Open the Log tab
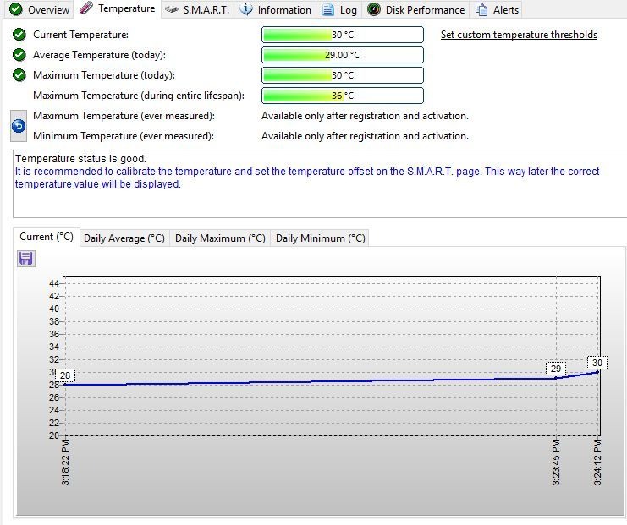 (x=340, y=10)
